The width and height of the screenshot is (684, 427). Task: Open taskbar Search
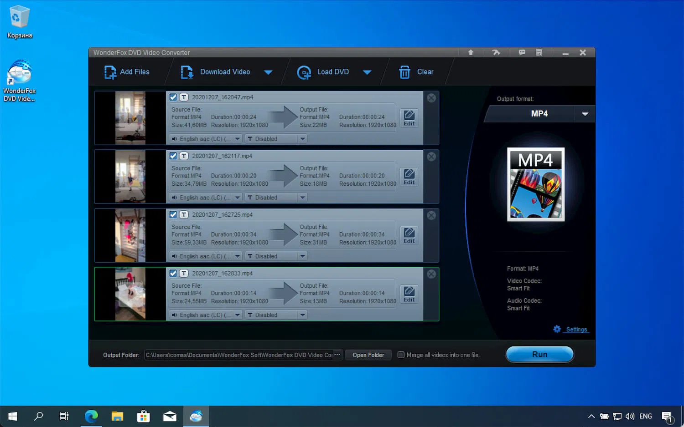click(x=39, y=416)
